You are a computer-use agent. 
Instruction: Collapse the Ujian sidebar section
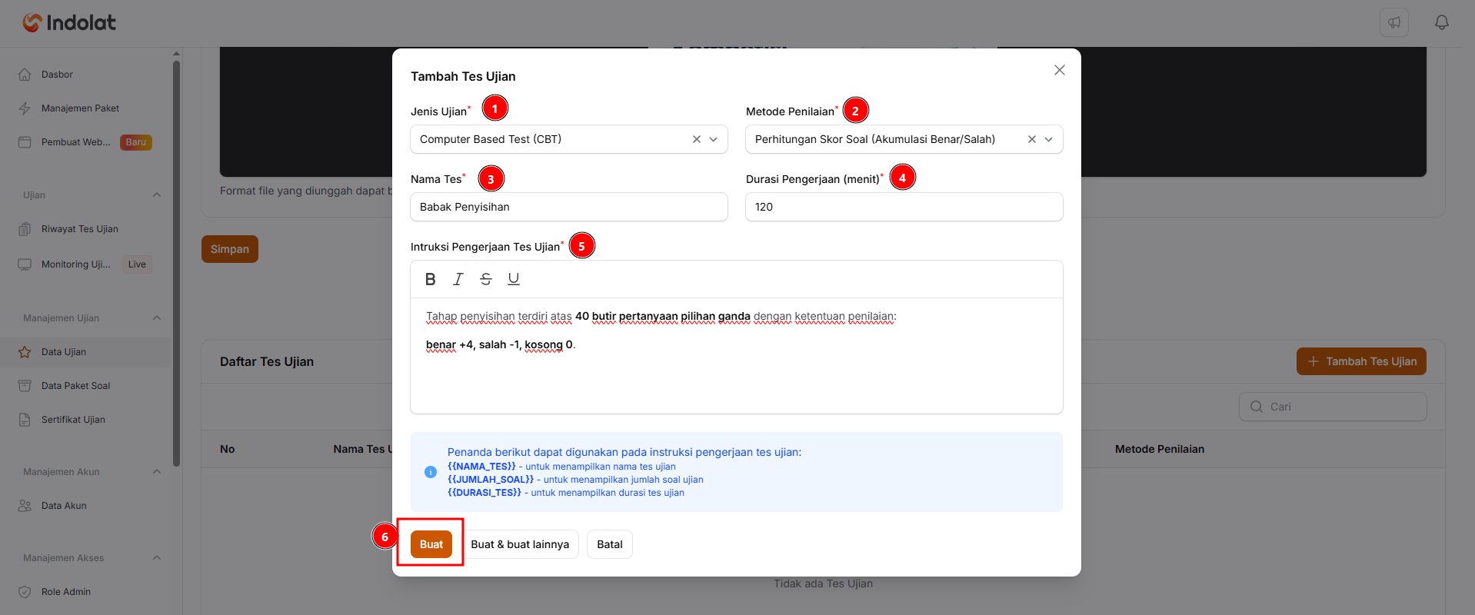pyautogui.click(x=157, y=195)
